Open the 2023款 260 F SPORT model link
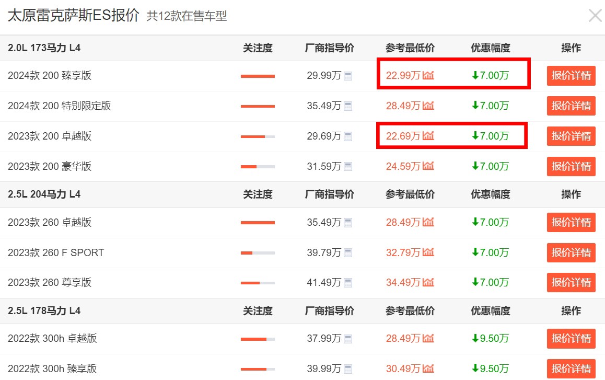The height and width of the screenshot is (380, 605). pos(56,252)
